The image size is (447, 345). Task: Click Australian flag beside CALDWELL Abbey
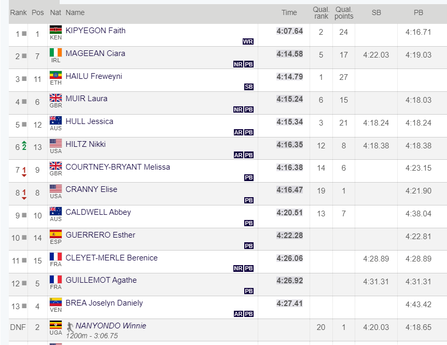pos(55,211)
